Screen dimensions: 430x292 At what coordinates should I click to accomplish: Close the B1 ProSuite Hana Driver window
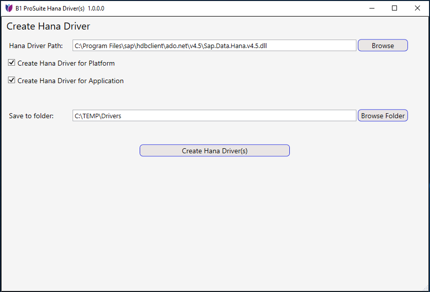pos(417,8)
